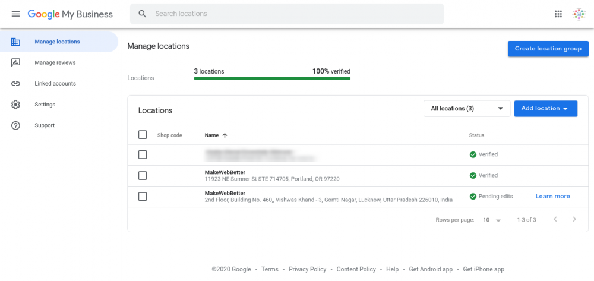Change rows per page dropdown
594x281 pixels.
tap(492, 220)
